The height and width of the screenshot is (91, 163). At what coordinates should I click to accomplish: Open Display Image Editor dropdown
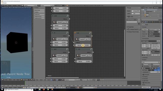coord(153,32)
